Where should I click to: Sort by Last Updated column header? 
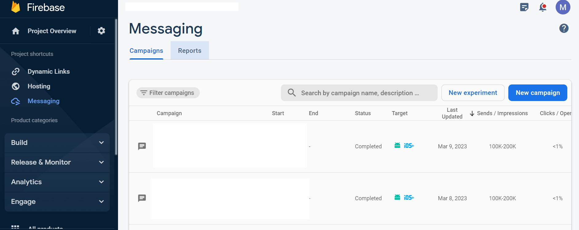[452, 113]
